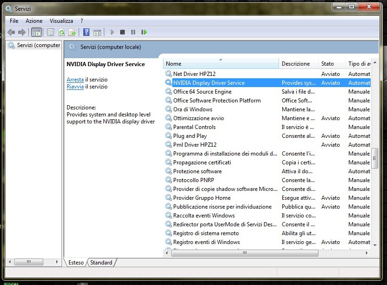Click the vertical scrollbar down arrow
Screen dimensions: 387x285
click(375, 244)
